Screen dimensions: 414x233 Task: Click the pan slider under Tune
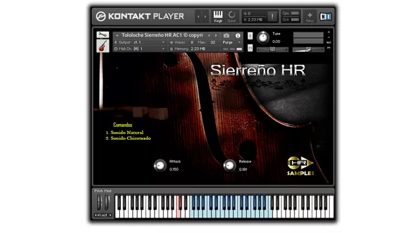[x=272, y=49]
